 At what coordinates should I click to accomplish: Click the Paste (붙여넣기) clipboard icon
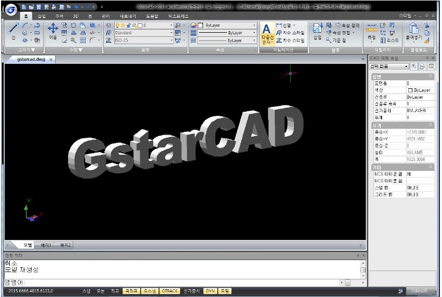(413, 31)
